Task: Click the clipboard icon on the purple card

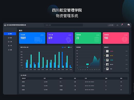Action: point(68,40)
